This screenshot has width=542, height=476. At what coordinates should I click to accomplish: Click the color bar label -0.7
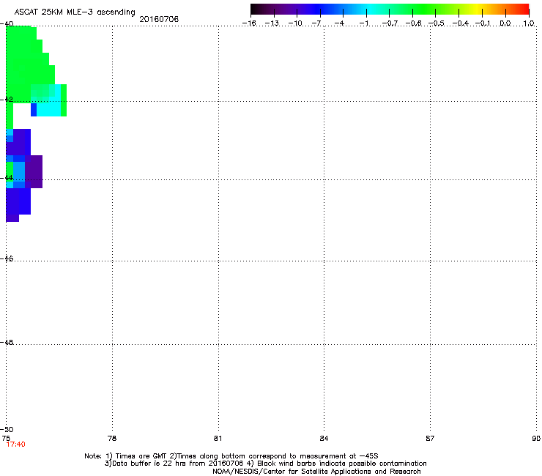pyautogui.click(x=390, y=23)
